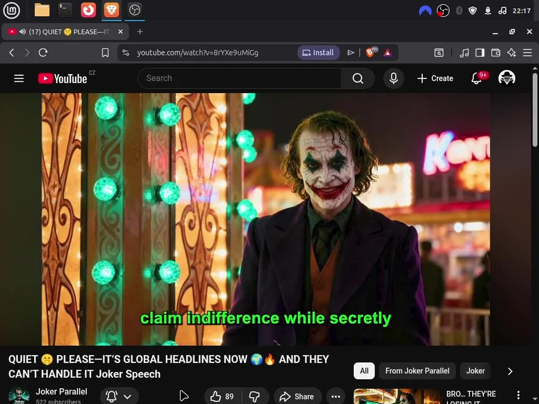Viewport: 539px width, 404px height.
Task: Click the send/share page arrow in address bar
Action: point(350,53)
